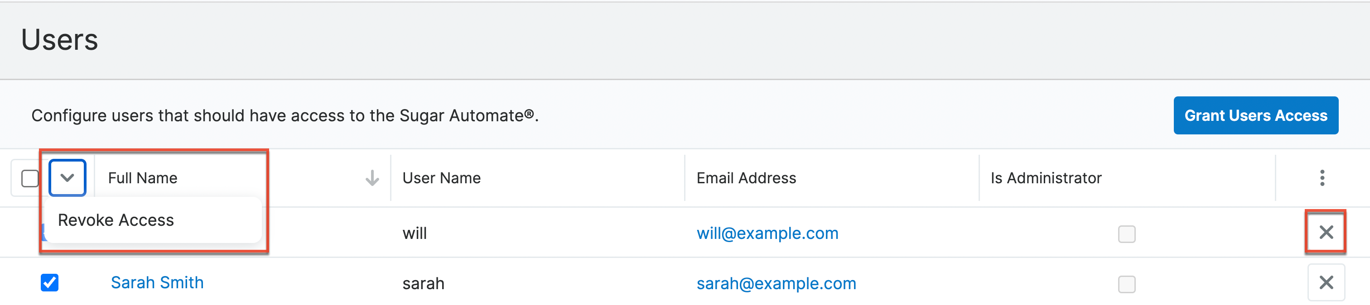Click the Email Address column header
This screenshot has width=1370, height=305.
point(746,178)
